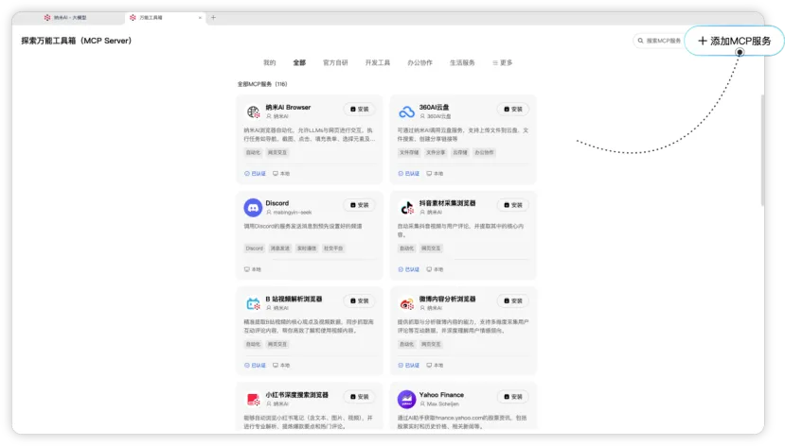Click 本地 label on Discord card
Viewport: 785px width, 446px height.
point(253,269)
